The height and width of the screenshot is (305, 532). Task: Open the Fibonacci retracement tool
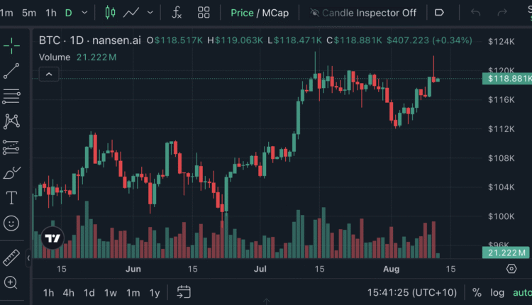tap(11, 96)
